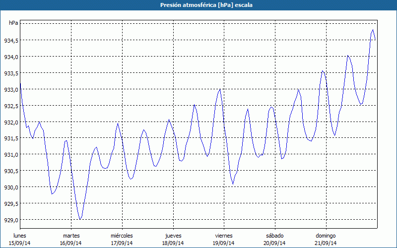Click the 15/09/14 date label
This screenshot has width=397, height=248.
tap(20, 243)
